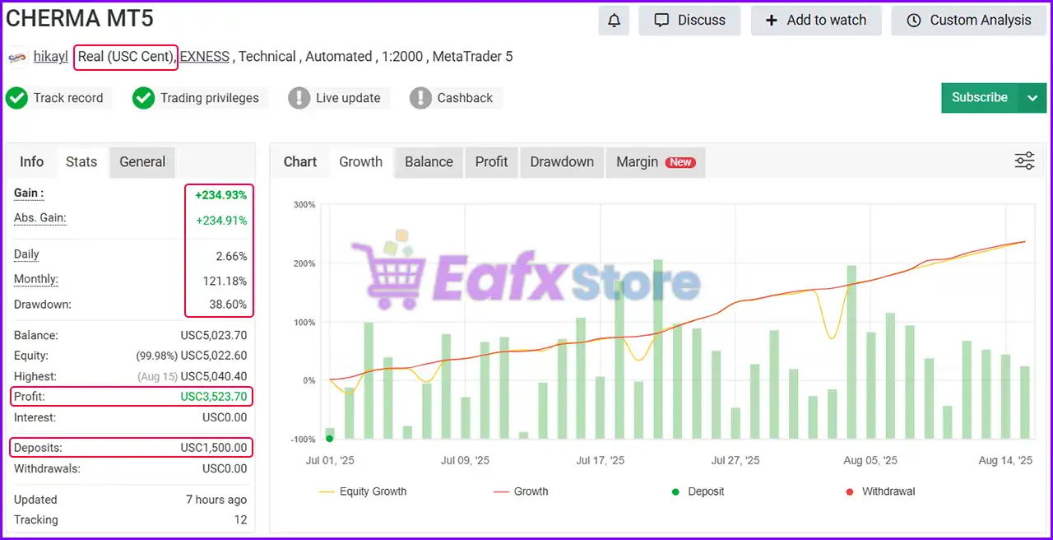This screenshot has height=540, width=1053.
Task: Click the USC5,023.70 balance value
Action: coord(214,336)
